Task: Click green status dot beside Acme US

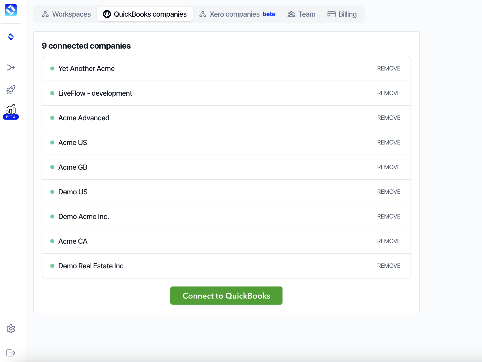Action: (52, 142)
